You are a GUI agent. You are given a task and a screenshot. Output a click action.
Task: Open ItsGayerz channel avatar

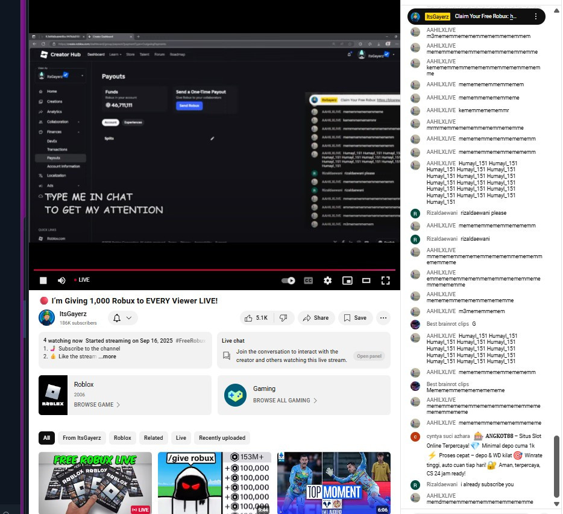[x=46, y=318]
